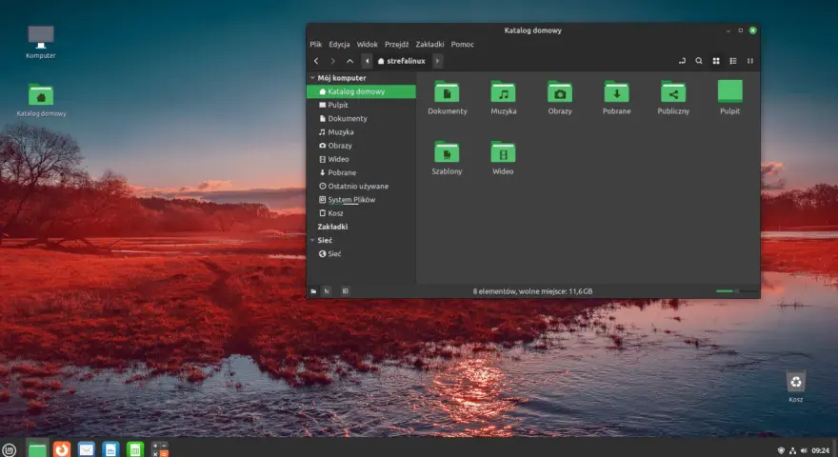Select the Pulpit folder icon in main pane
This screenshot has width=838, height=457.
point(729,91)
